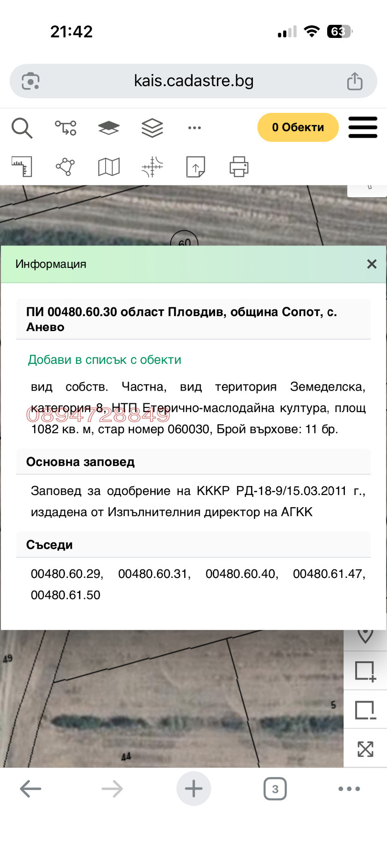Click neighbor parcel 00480.60.40

point(242,574)
